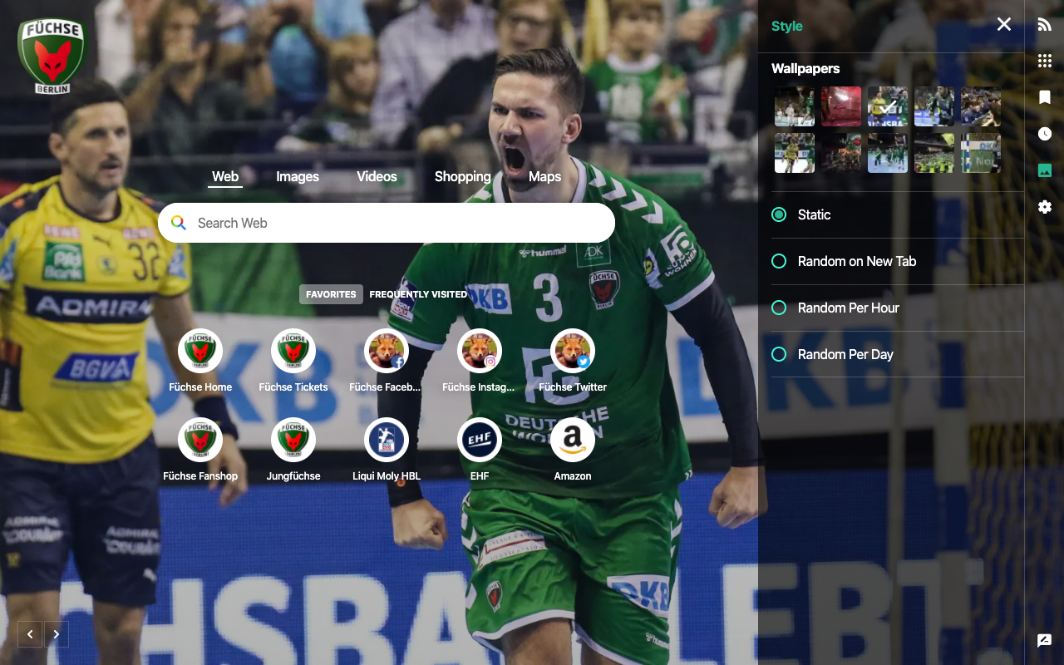Open Füchse Home shortcut
This screenshot has height=665, width=1064.
tap(200, 351)
